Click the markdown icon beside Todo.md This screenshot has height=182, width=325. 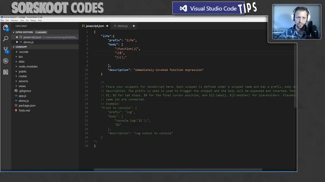pyautogui.click(x=16, y=110)
